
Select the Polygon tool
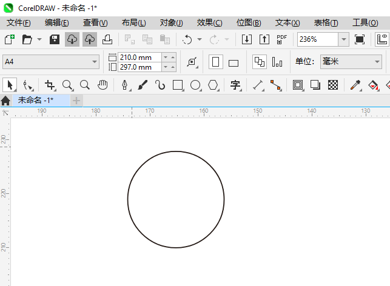[x=213, y=85]
